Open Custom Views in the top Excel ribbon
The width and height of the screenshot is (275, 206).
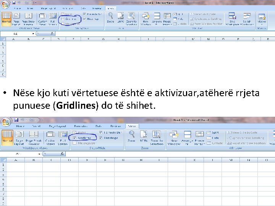pyautogui.click(x=42, y=19)
